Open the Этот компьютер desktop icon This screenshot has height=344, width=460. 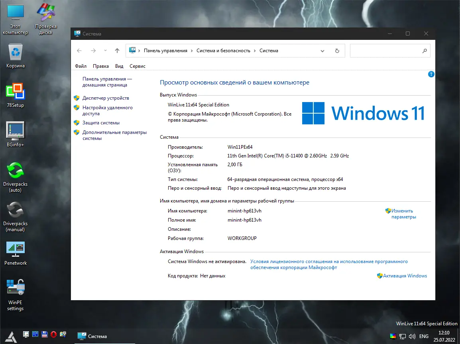tap(15, 19)
